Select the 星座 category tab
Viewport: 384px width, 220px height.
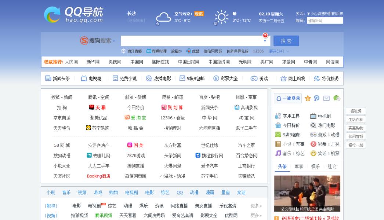coord(225,192)
